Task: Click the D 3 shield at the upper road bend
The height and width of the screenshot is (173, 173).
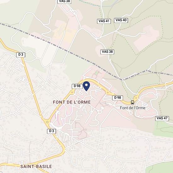Action: (21, 55)
